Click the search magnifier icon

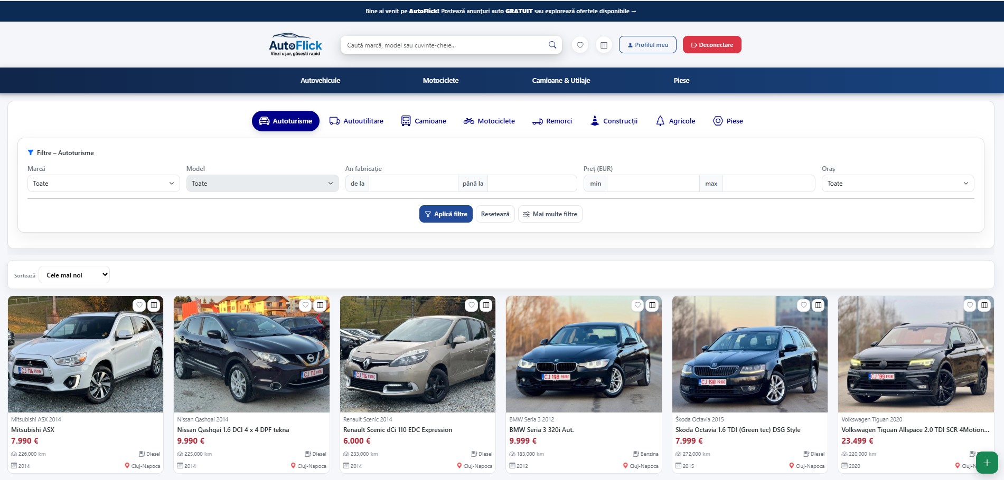click(x=552, y=45)
